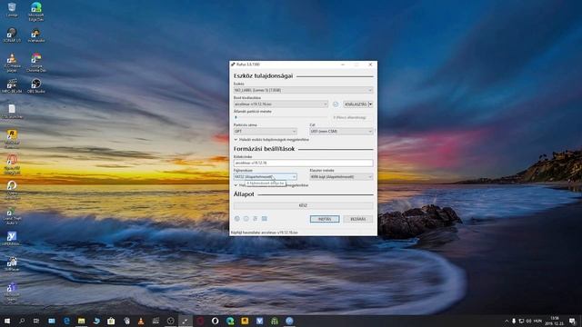Open the UEFI target system dropdown
This screenshot has width=582, height=327.
coord(341,131)
